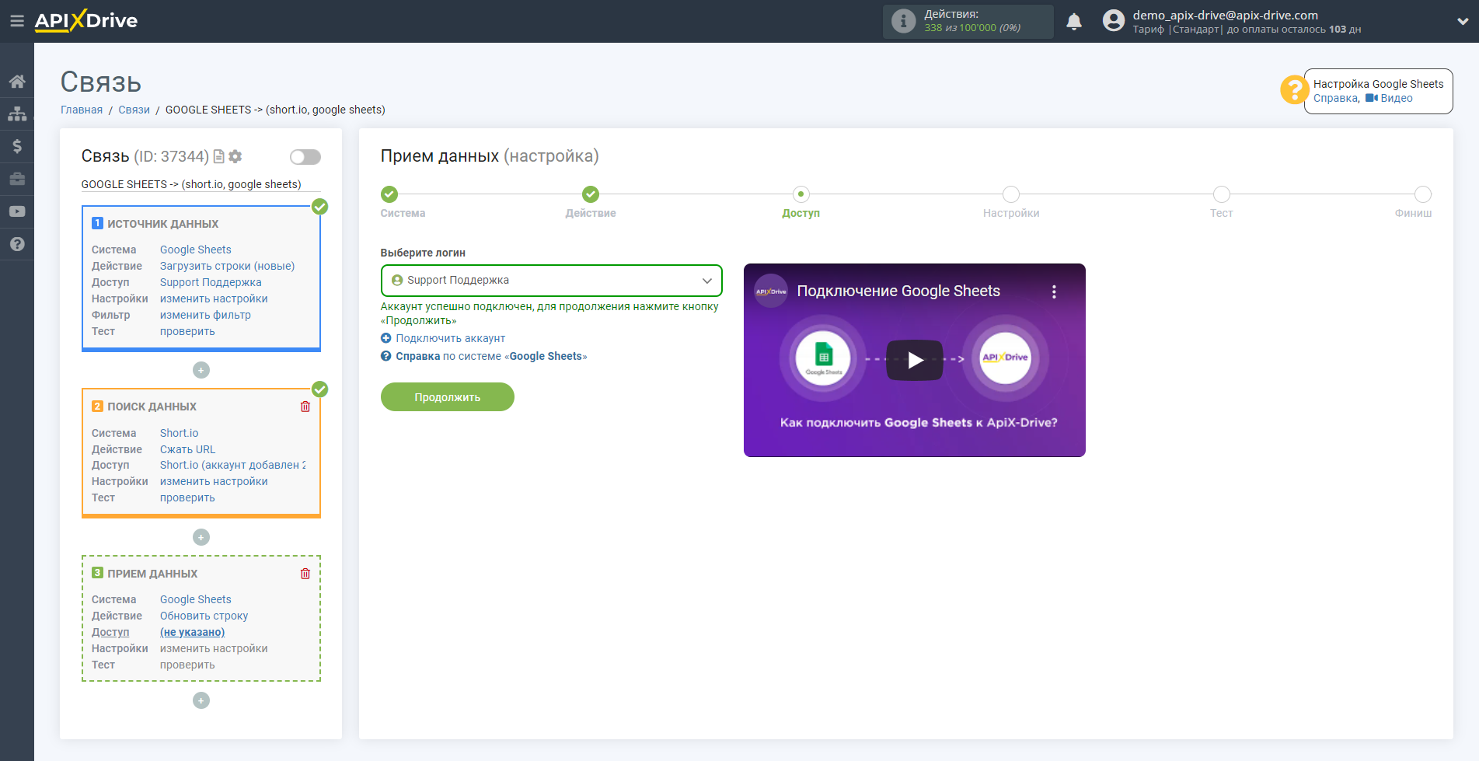Add a block after Источник данных
1479x761 pixels.
coord(201,370)
